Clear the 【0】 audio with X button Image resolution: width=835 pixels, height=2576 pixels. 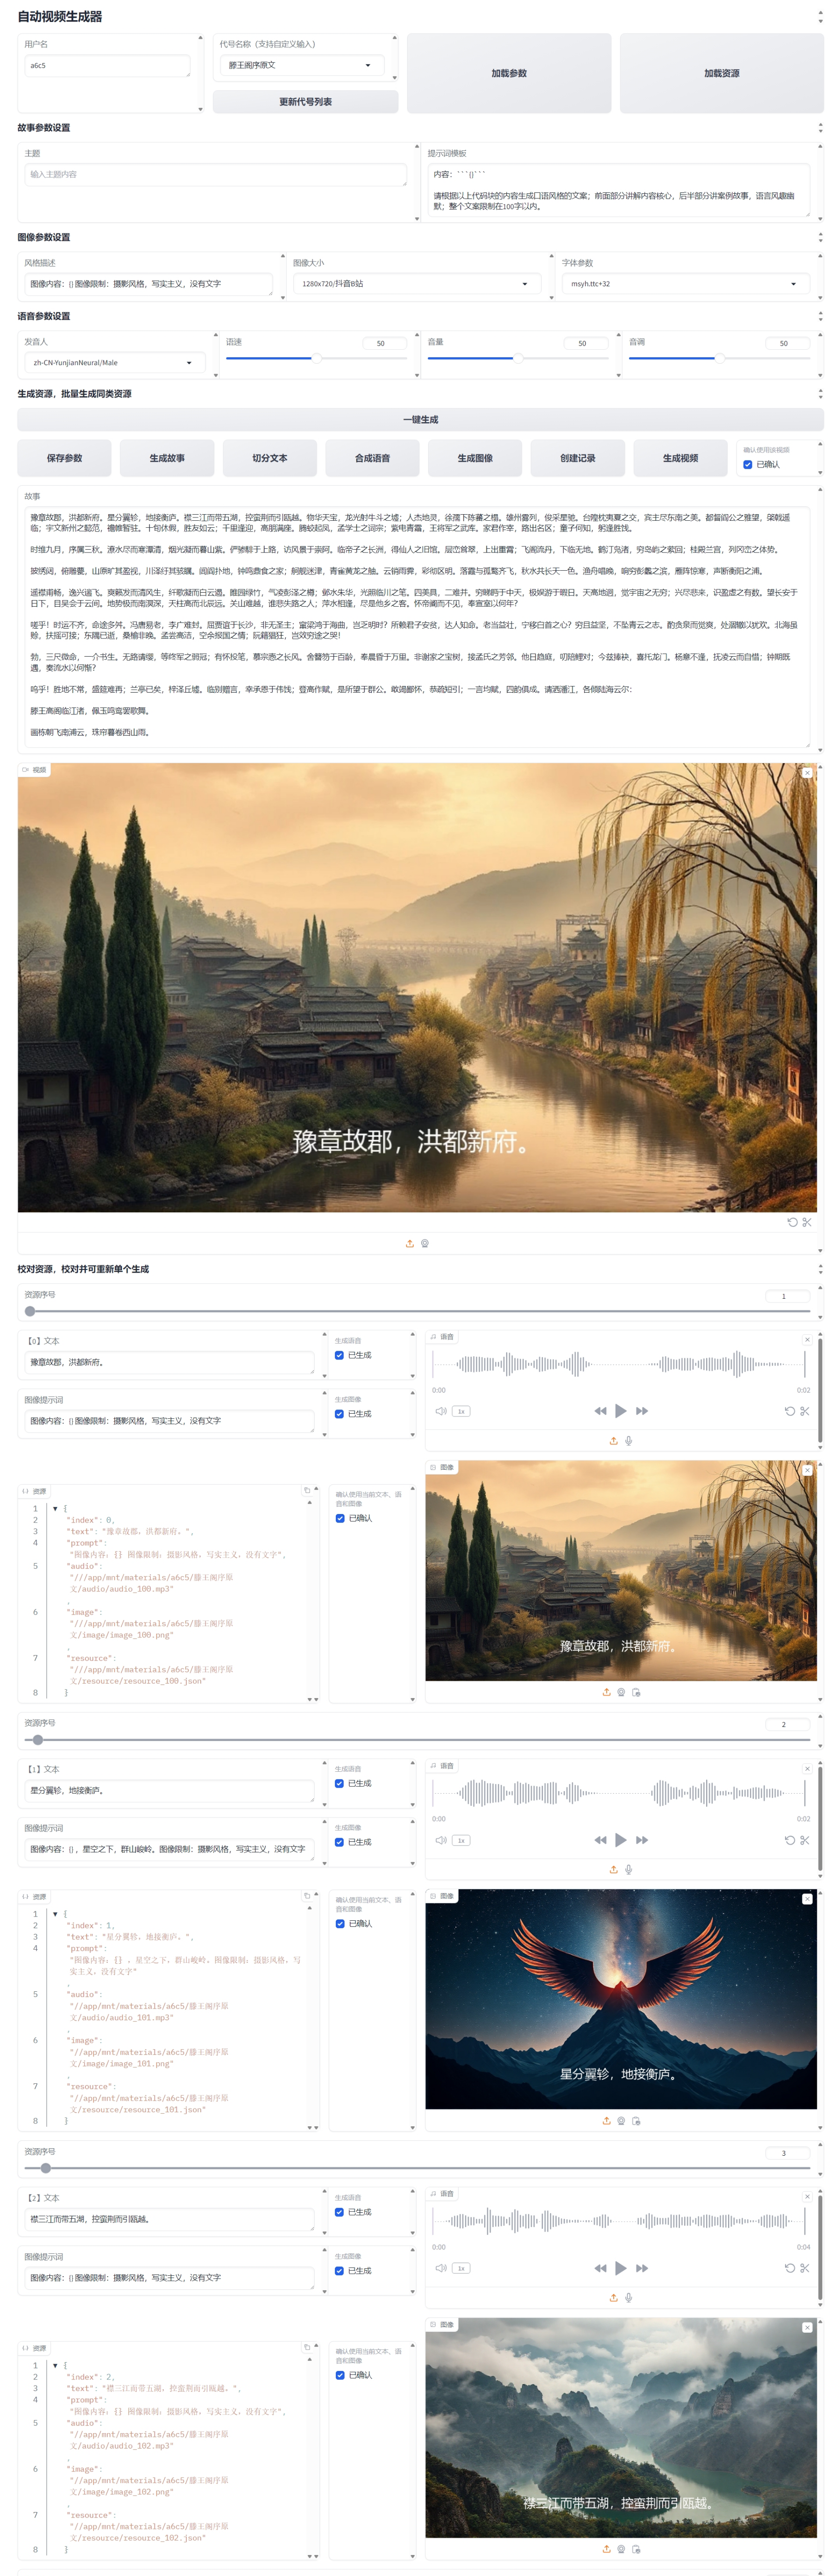[x=807, y=1339]
